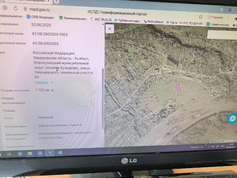Click the bookmark page icon
The image size is (237, 178).
201,17
